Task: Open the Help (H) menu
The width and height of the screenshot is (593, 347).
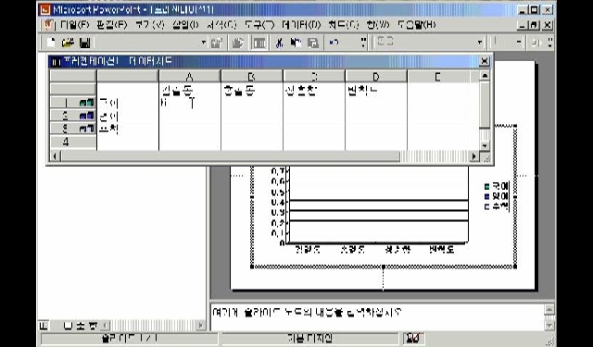Action: [416, 25]
